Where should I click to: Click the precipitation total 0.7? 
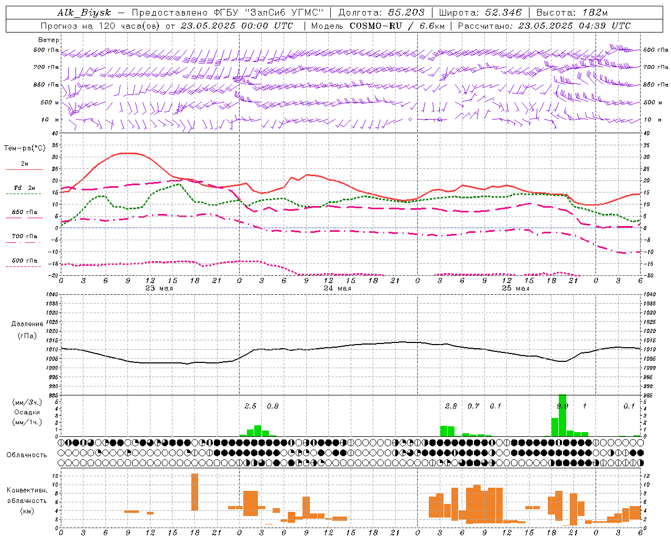(473, 406)
